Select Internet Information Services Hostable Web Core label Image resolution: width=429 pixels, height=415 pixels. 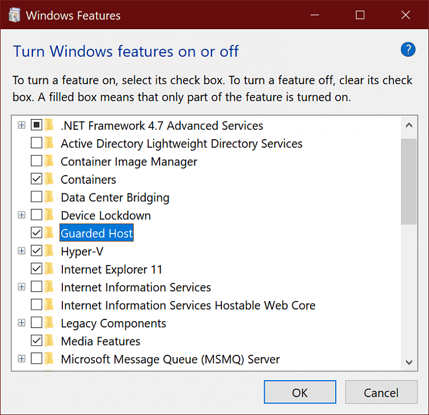(x=188, y=305)
